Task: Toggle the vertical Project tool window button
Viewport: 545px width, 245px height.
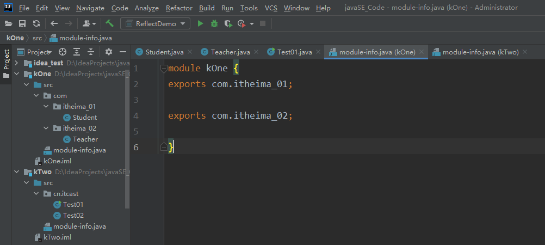Action: 7,64
